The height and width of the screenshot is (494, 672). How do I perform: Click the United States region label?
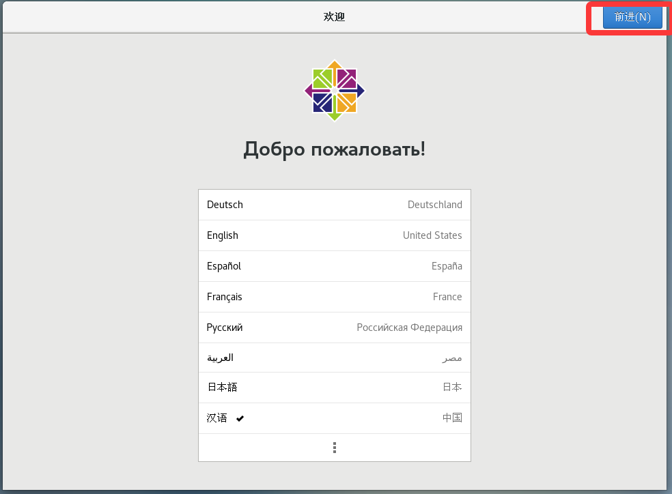tap(432, 235)
